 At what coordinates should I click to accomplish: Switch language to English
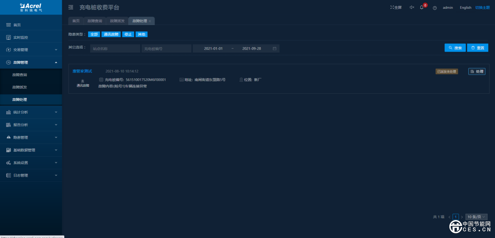(x=465, y=8)
